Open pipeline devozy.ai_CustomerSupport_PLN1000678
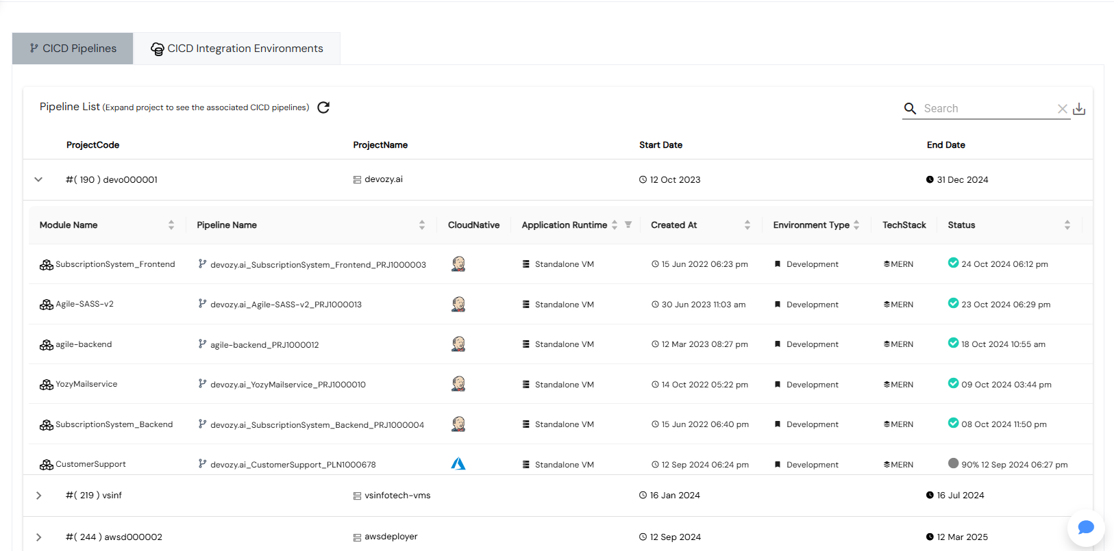The image size is (1114, 551). (293, 465)
